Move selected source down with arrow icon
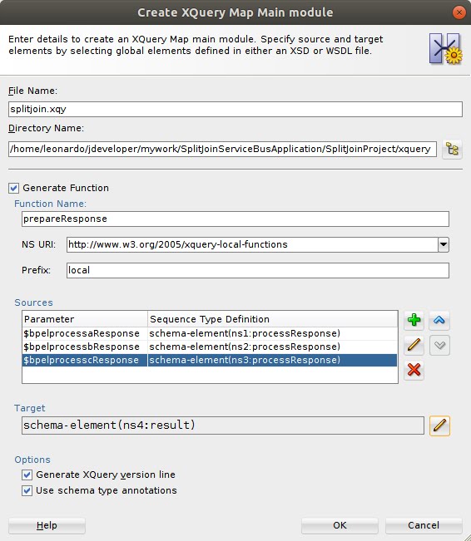Screen dimensions: 471x541 (439, 345)
